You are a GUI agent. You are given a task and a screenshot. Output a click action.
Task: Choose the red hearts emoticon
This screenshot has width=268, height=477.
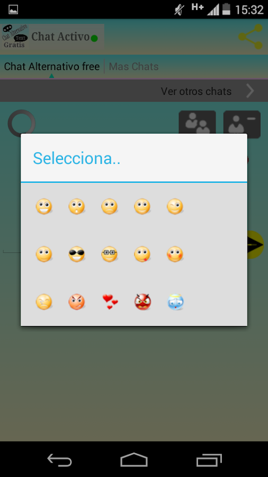tap(110, 302)
